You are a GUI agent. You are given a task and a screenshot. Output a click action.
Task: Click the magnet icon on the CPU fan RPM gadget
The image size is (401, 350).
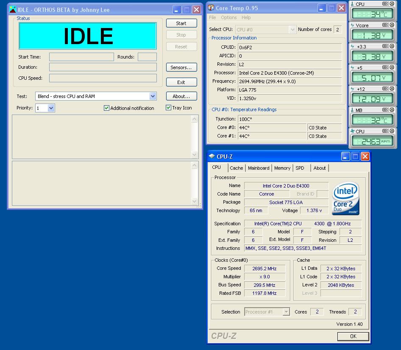pos(385,131)
